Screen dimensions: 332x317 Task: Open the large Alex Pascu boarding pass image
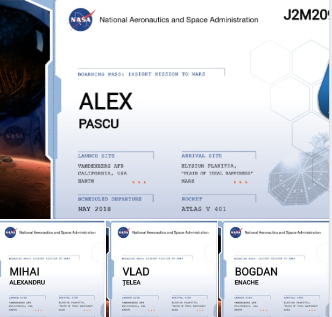pyautogui.click(x=165, y=109)
